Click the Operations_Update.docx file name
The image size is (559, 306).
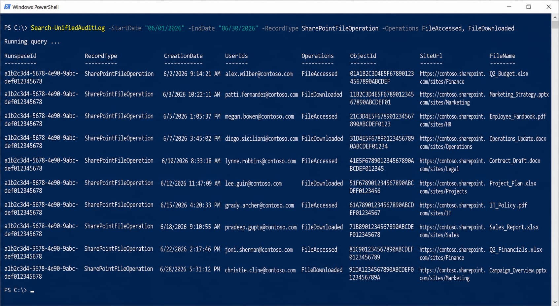[x=518, y=139]
